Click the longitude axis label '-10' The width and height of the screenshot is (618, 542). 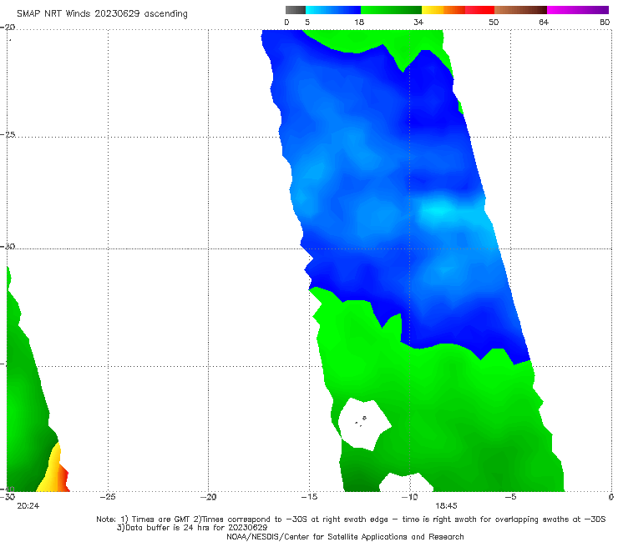coord(409,497)
